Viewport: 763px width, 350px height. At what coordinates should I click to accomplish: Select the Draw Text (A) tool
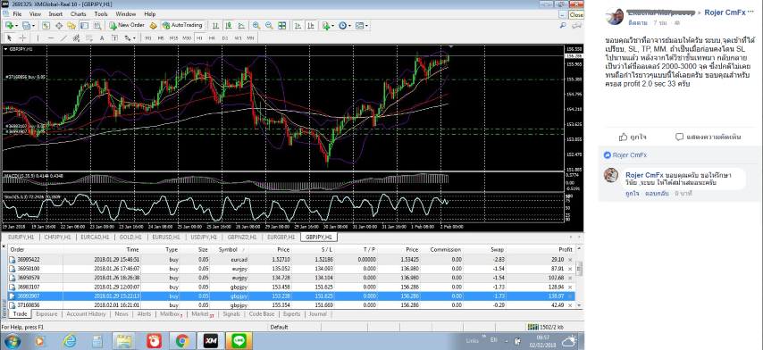[102, 37]
